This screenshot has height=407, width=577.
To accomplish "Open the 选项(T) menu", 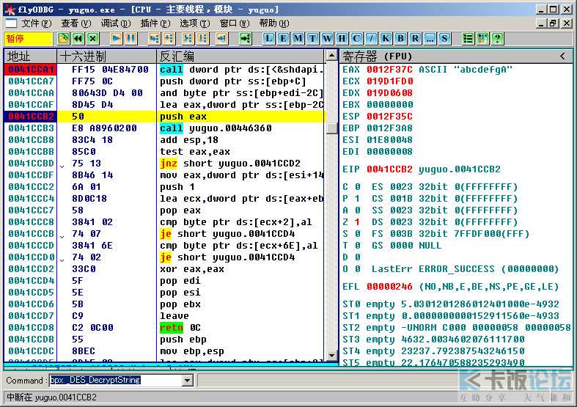I will [195, 23].
